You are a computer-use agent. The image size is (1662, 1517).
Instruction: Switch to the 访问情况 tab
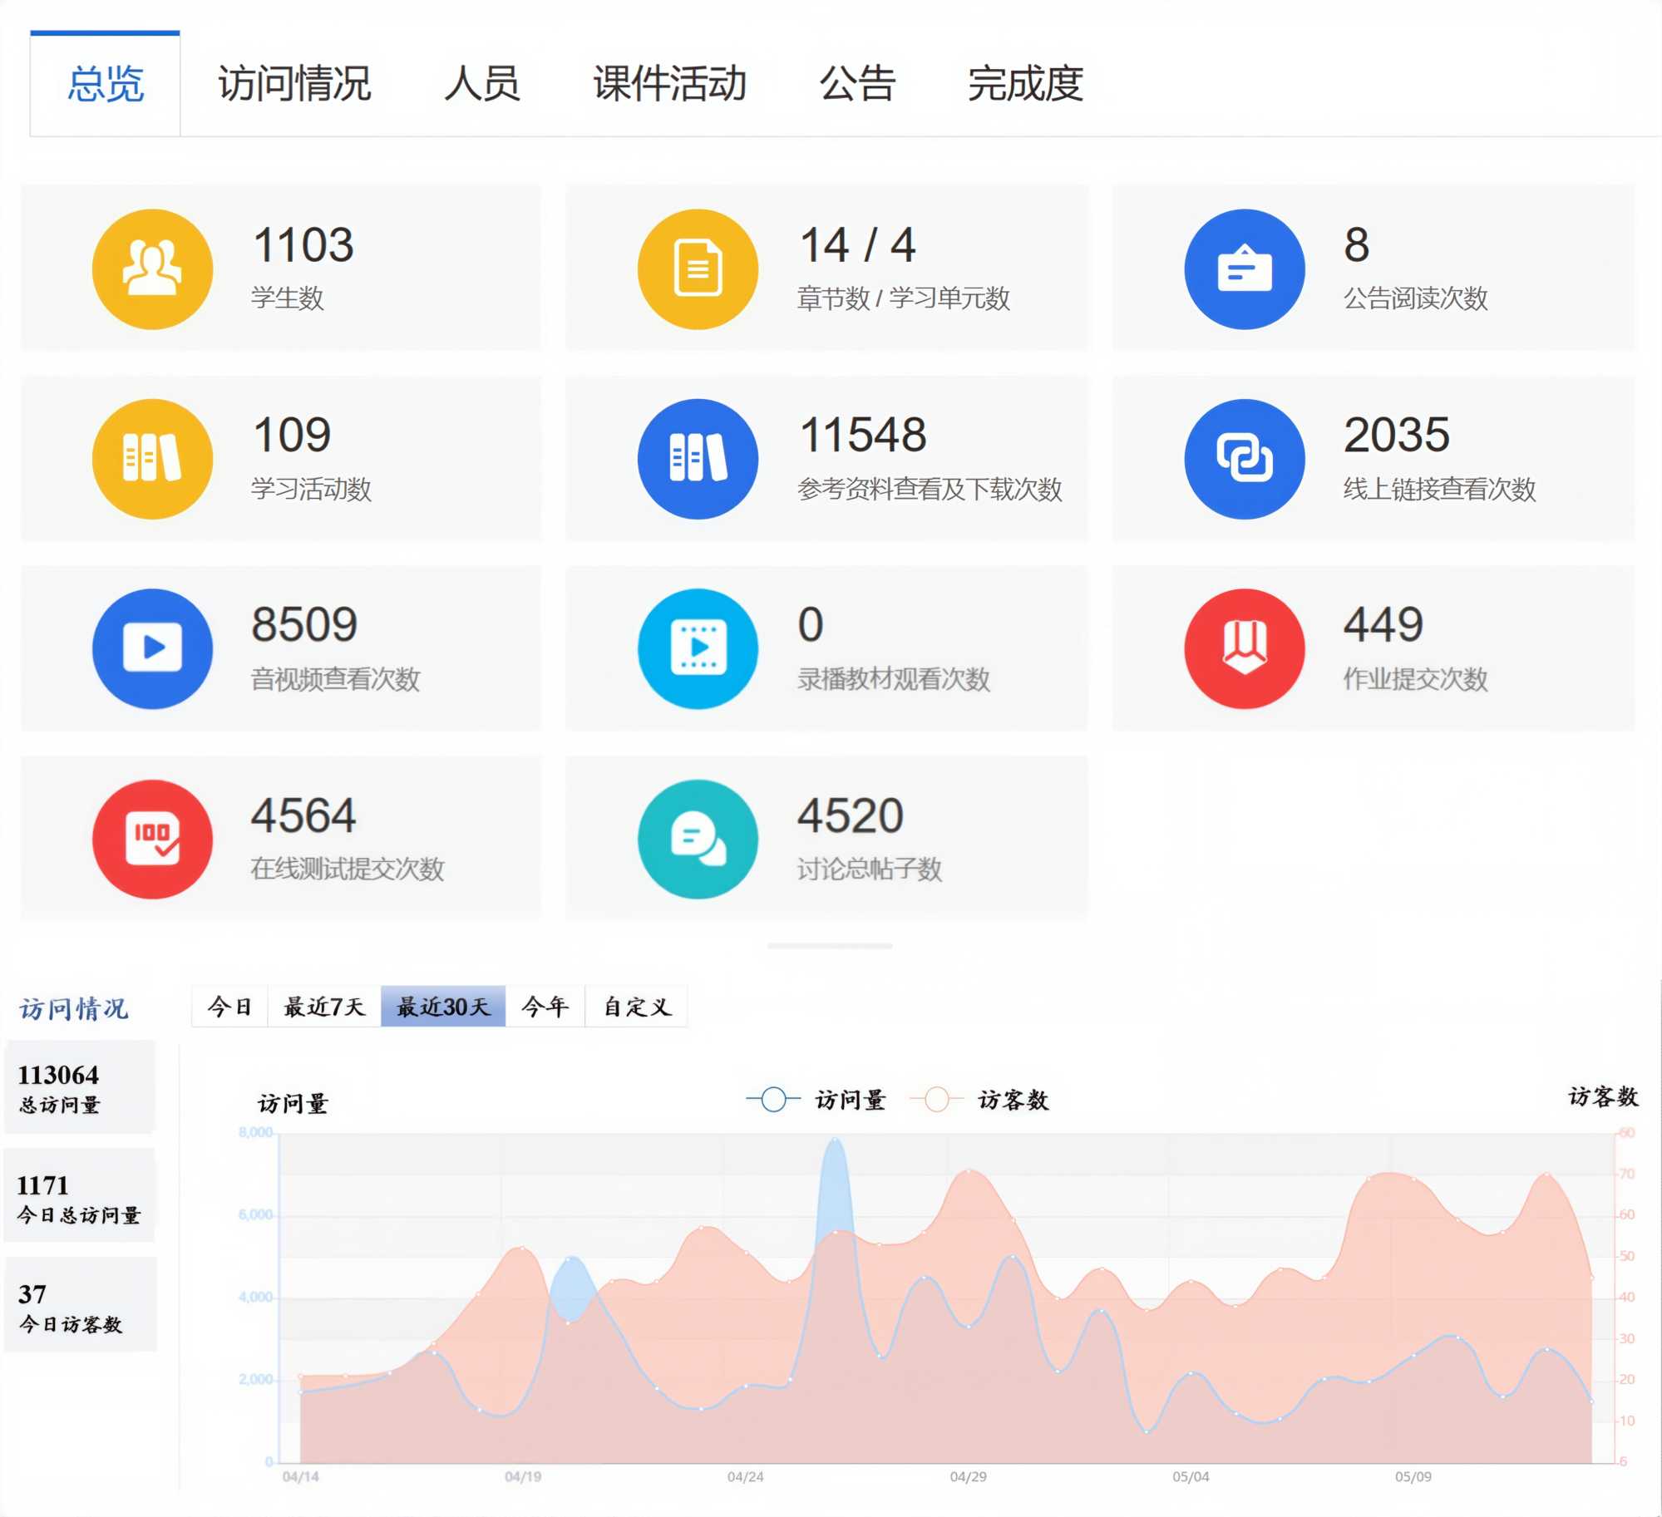coord(294,84)
